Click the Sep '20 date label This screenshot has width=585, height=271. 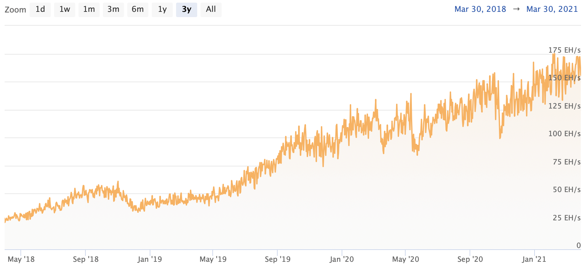click(x=470, y=259)
